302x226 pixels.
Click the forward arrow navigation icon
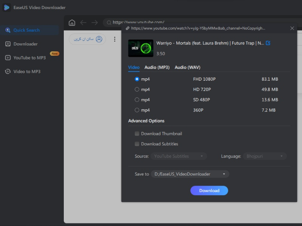point(94,23)
